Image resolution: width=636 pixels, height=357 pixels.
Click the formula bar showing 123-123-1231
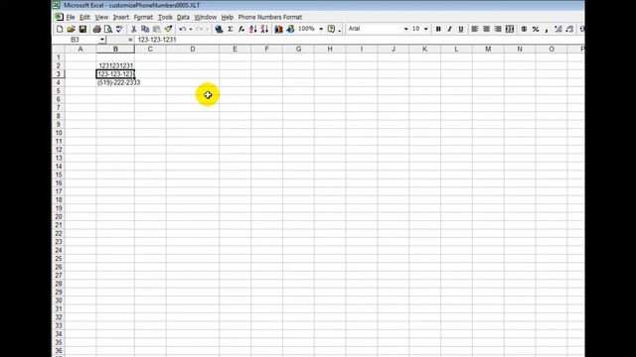pos(359,40)
